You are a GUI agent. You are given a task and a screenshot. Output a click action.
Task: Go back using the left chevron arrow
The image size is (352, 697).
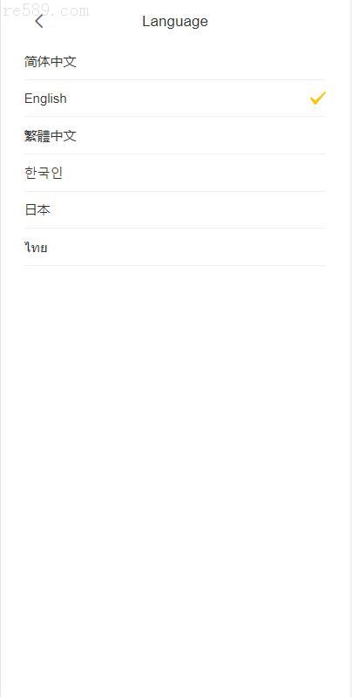click(39, 21)
